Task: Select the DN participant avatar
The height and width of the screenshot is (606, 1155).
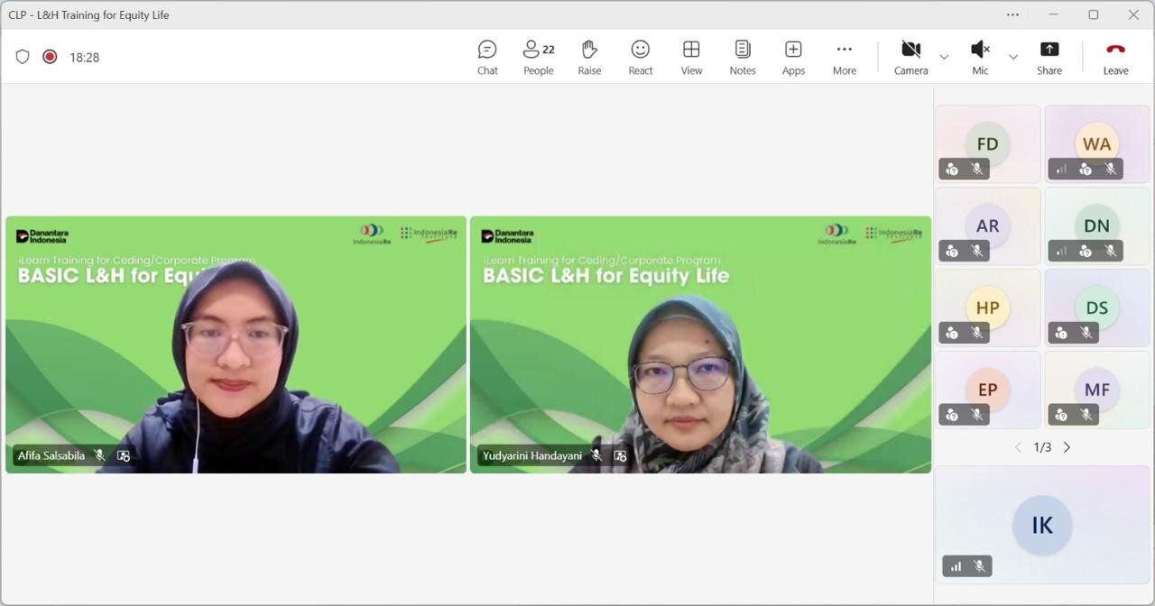Action: (x=1096, y=225)
